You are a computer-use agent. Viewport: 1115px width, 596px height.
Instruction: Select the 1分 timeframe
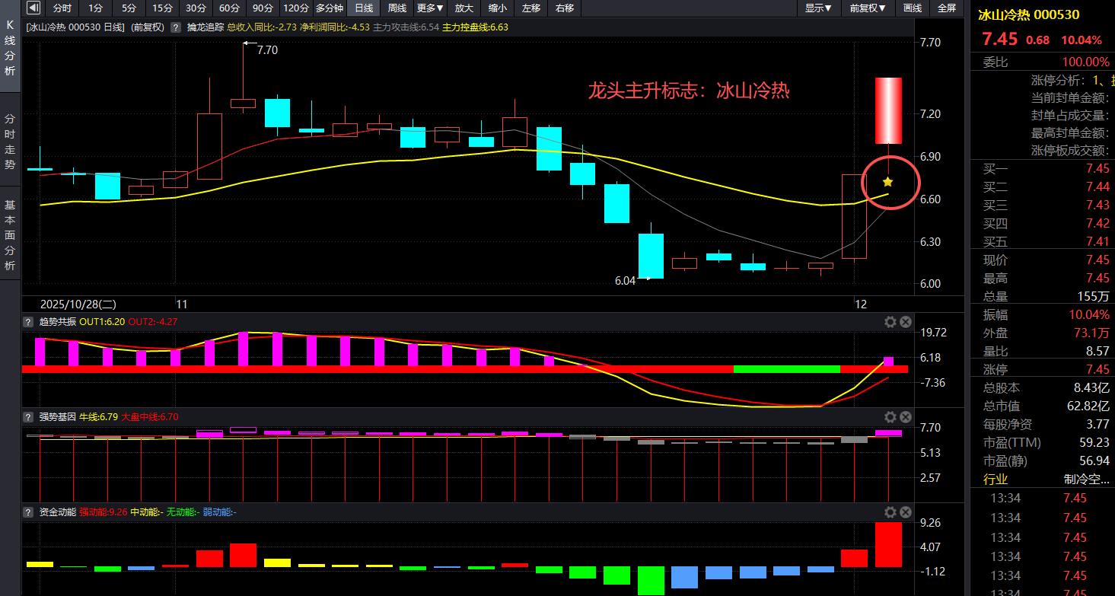tap(95, 8)
